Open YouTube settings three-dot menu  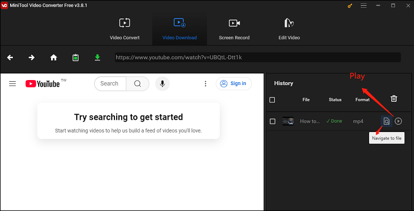[x=205, y=84]
